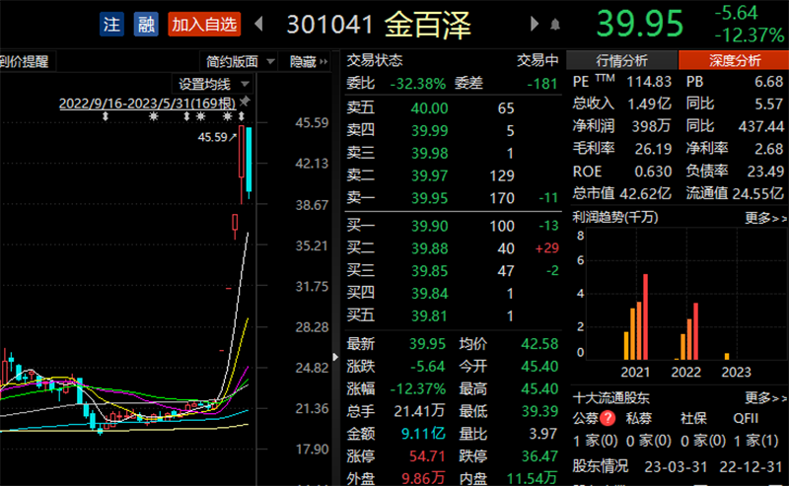The height and width of the screenshot is (486, 789).
Task: Click the 均价 value 42.58
Action: coord(539,344)
